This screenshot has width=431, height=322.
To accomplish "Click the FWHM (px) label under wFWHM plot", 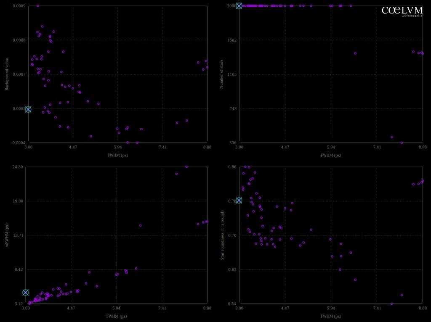I will point(116,316).
